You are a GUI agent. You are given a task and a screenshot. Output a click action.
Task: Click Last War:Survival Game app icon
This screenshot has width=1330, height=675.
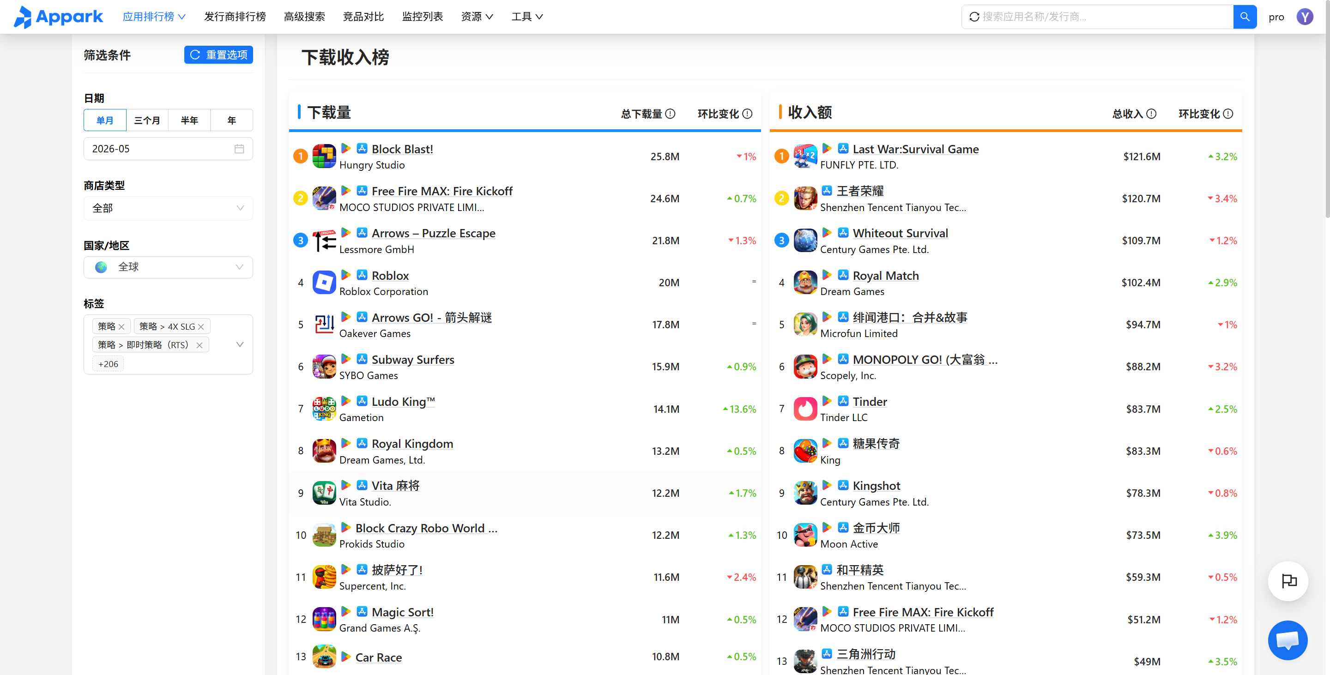pyautogui.click(x=805, y=156)
